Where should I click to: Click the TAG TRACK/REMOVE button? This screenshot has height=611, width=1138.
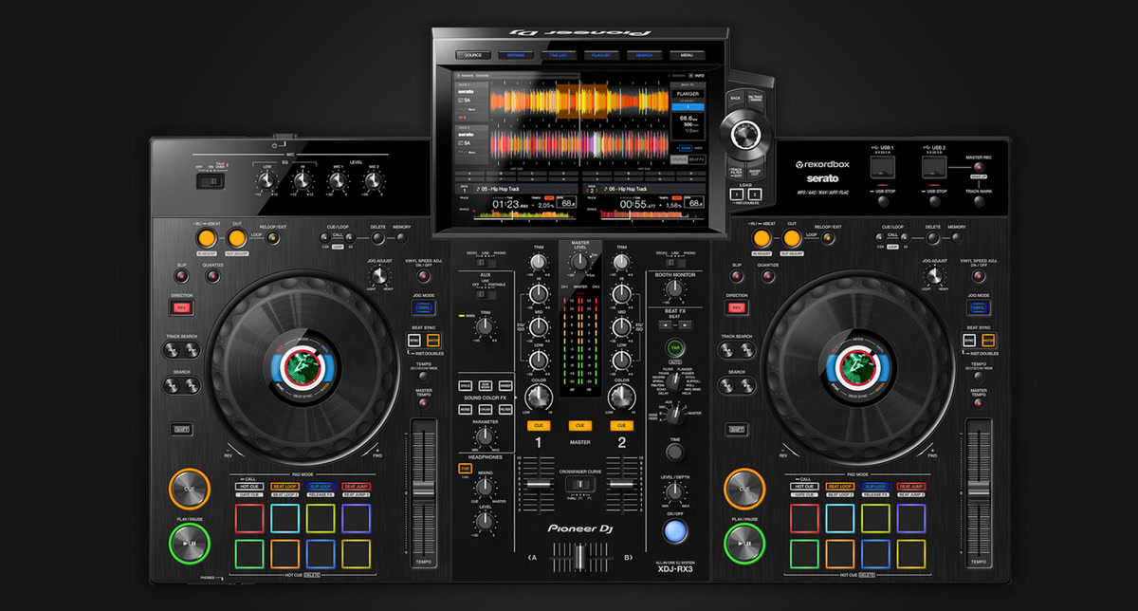[756, 97]
